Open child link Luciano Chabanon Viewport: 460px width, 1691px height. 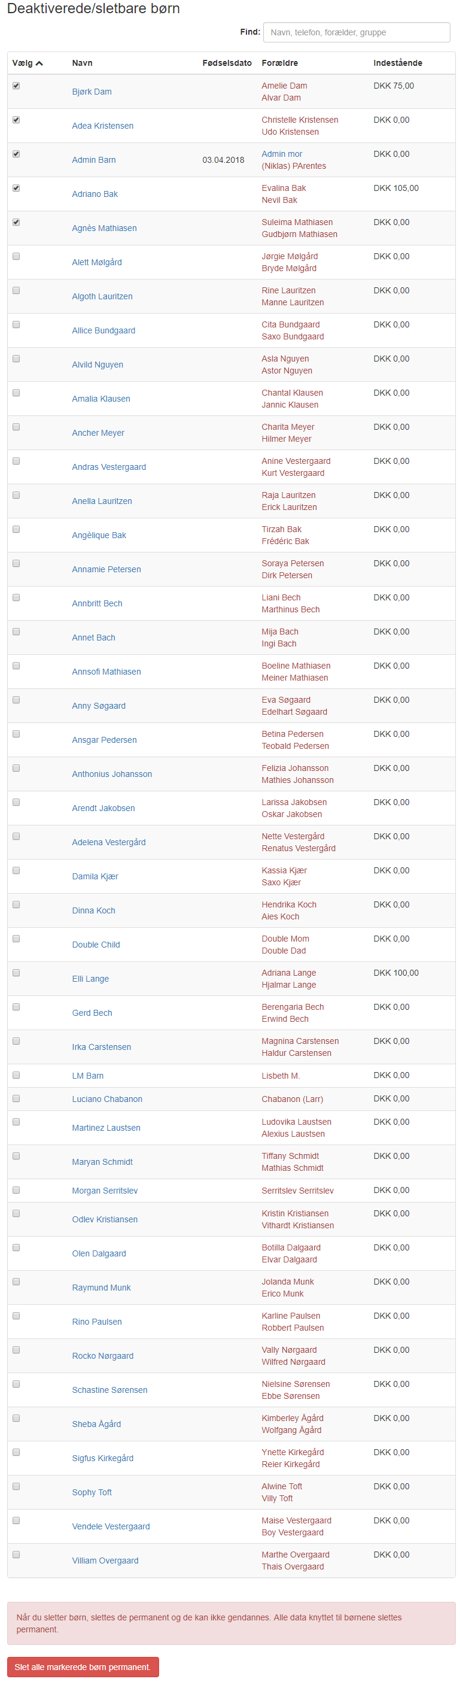[x=107, y=1099]
